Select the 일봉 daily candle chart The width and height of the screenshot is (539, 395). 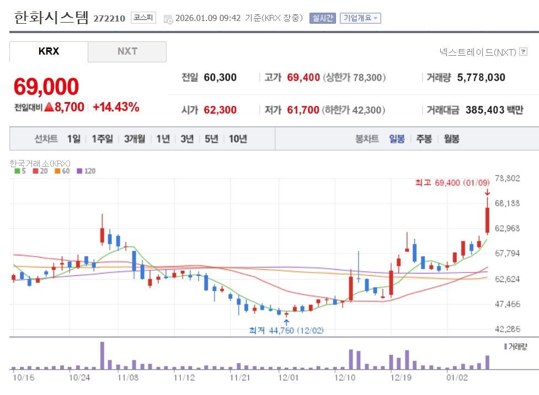pyautogui.click(x=397, y=139)
